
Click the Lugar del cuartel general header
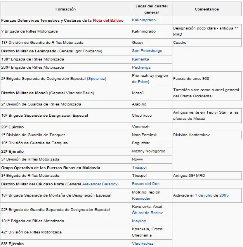pos(151,9)
